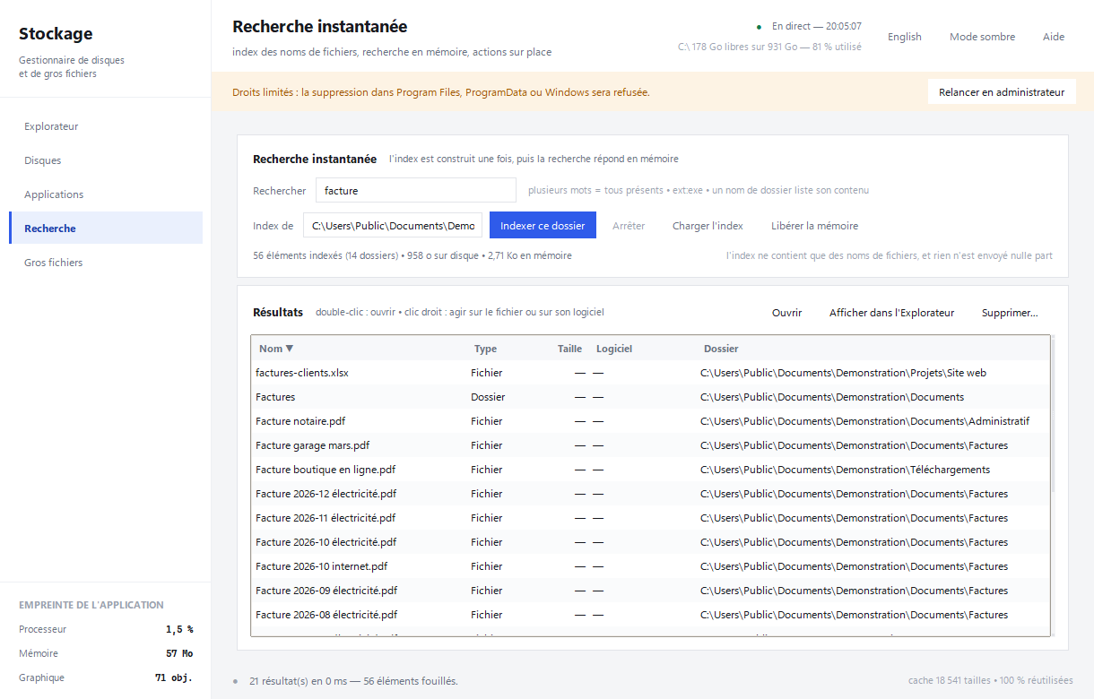Select Facture 2026-11 électricité.pdf
The width and height of the screenshot is (1094, 699).
click(650, 518)
